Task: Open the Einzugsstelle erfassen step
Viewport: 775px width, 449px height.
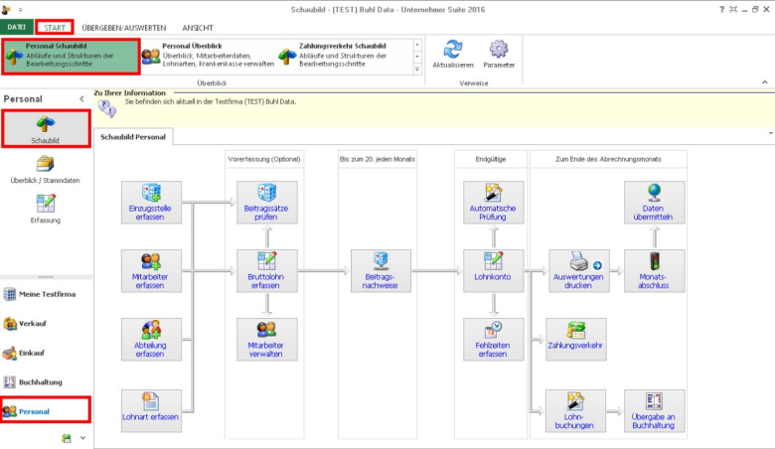Action: point(151,203)
